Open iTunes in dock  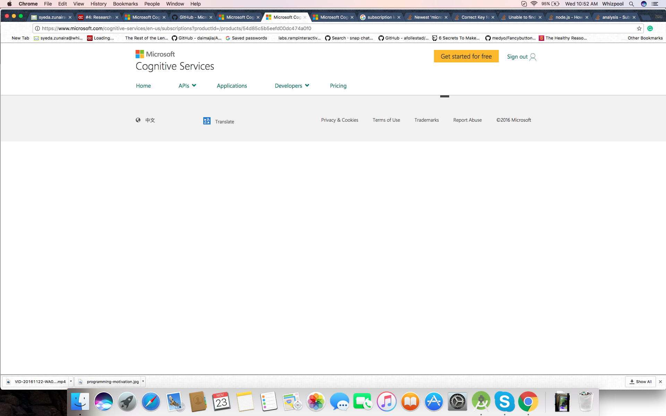point(386,402)
